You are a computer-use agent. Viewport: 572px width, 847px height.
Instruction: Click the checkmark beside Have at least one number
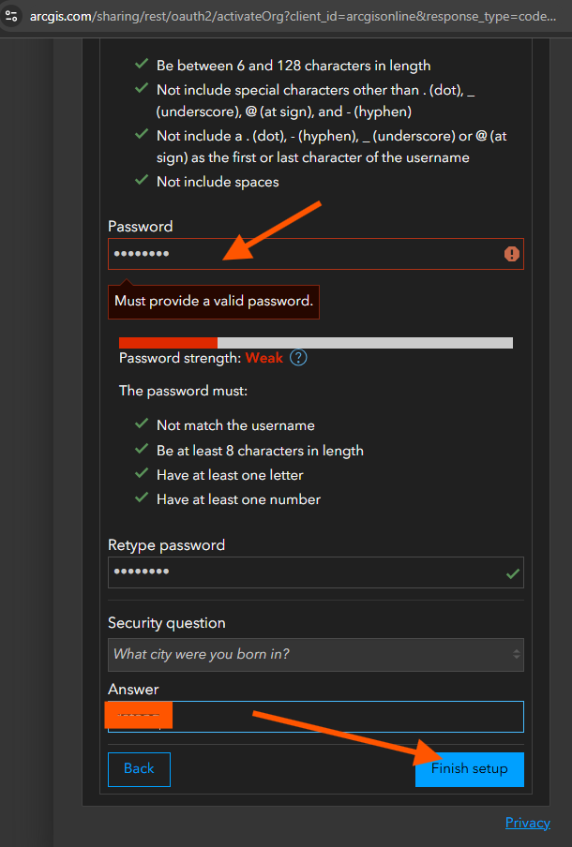142,498
